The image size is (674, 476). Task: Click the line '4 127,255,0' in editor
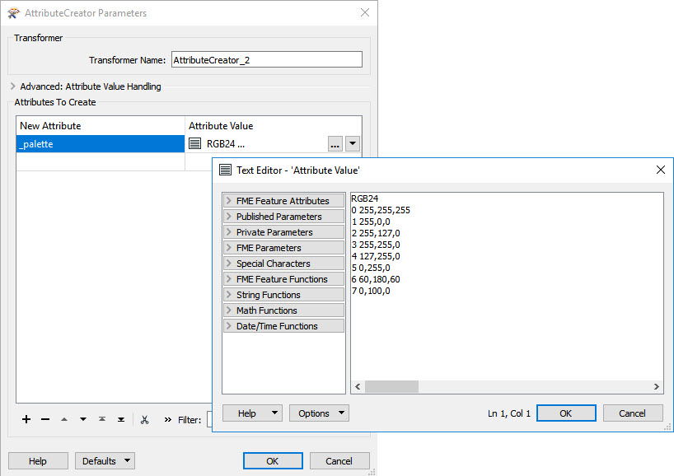(375, 256)
